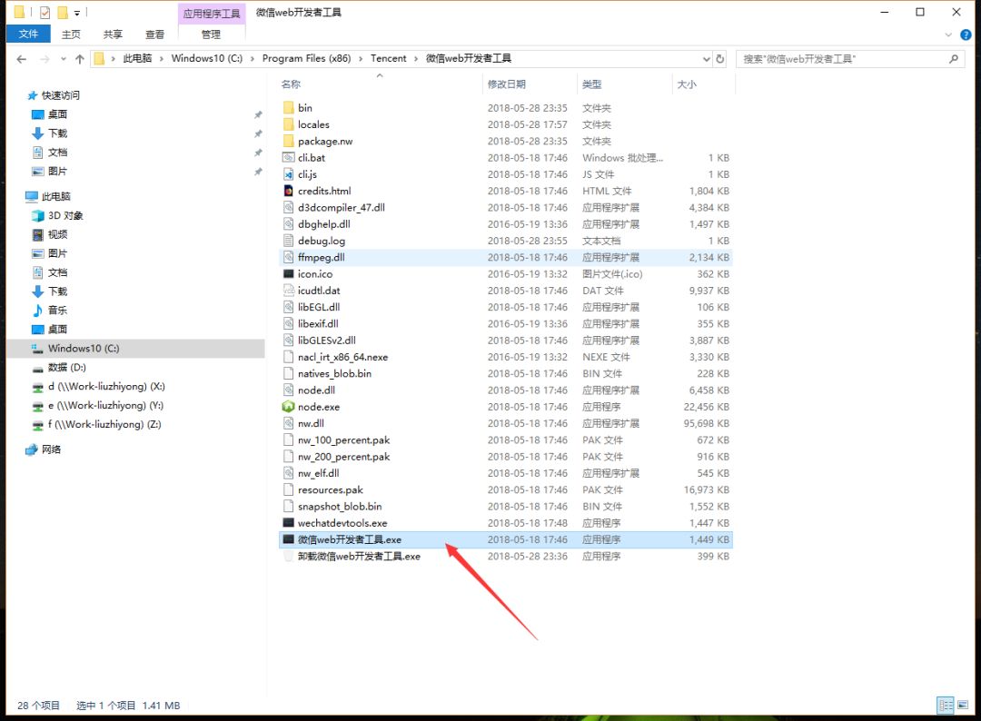This screenshot has width=981, height=721.
Task: Click the Back navigation arrow
Action: tap(22, 59)
